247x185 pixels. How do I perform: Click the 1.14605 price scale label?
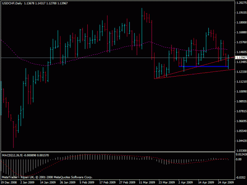pyautogui.click(x=241, y=52)
